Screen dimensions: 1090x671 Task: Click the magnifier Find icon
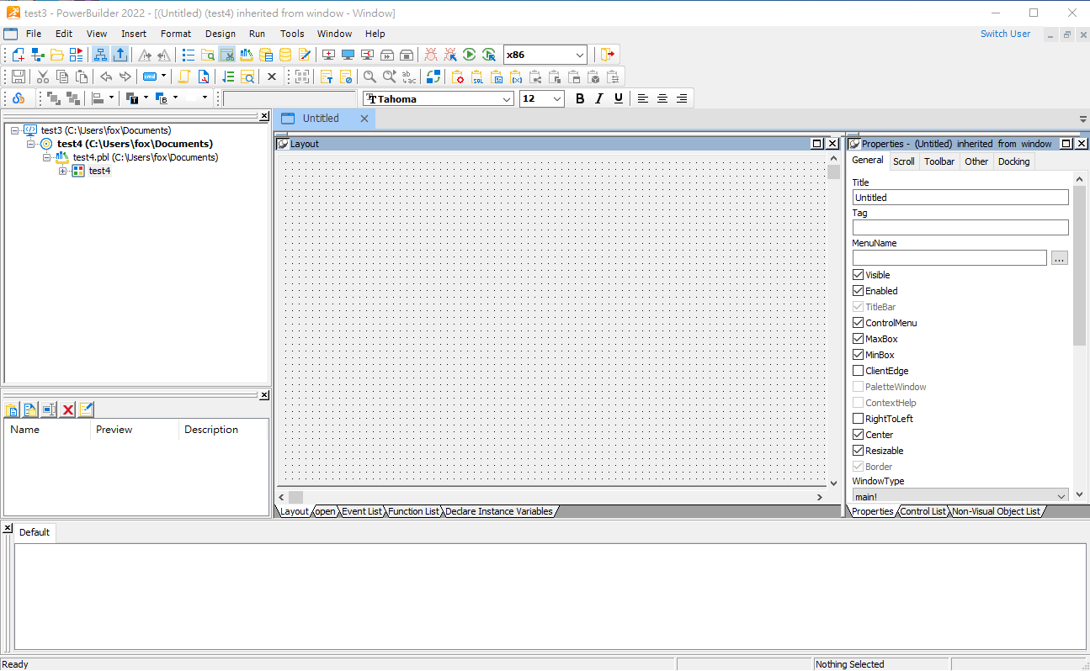[370, 77]
